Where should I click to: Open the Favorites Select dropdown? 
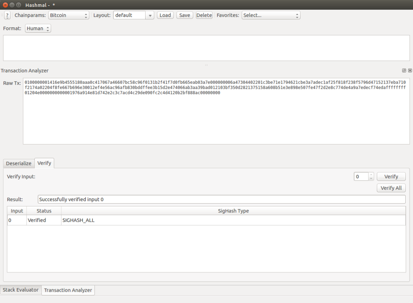271,15
